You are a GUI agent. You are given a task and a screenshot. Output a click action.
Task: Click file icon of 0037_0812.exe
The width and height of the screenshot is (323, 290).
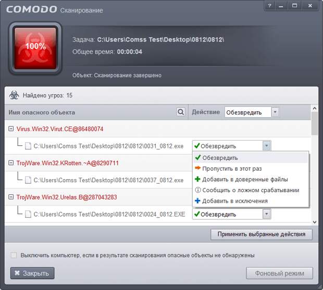click(x=28, y=180)
